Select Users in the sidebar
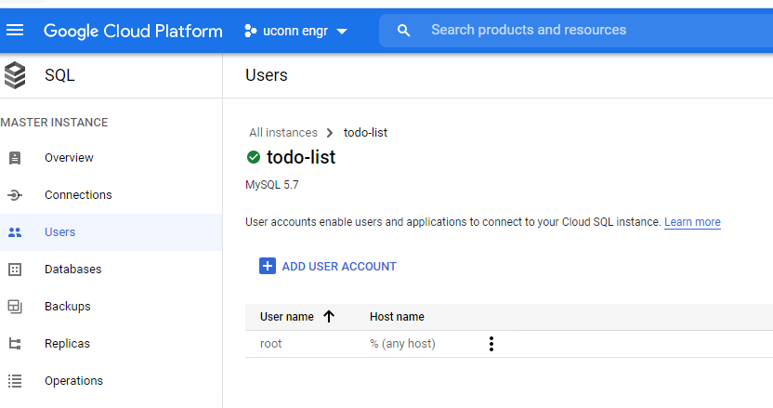Screen dimensions: 773x408 pos(60,231)
